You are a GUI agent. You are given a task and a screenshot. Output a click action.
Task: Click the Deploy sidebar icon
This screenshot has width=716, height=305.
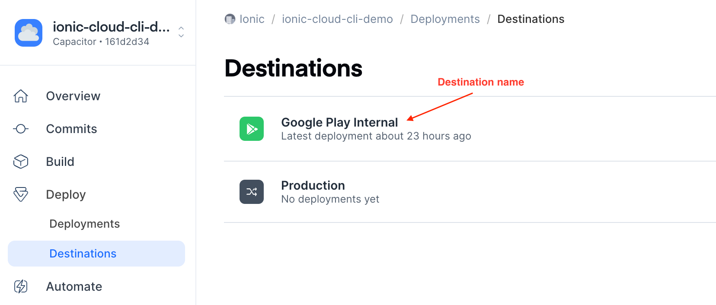pos(21,194)
